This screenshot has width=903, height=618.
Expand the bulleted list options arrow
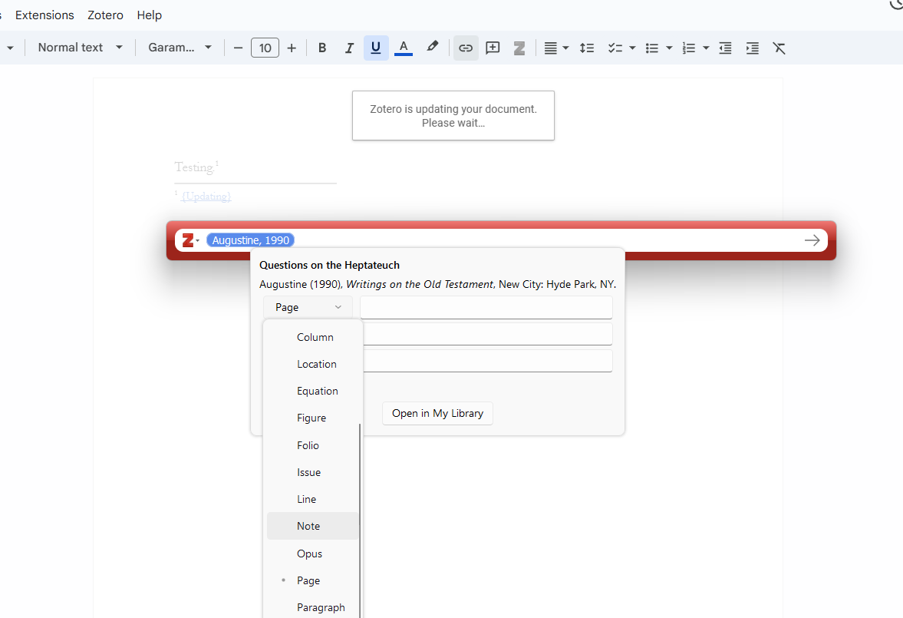[x=669, y=48]
